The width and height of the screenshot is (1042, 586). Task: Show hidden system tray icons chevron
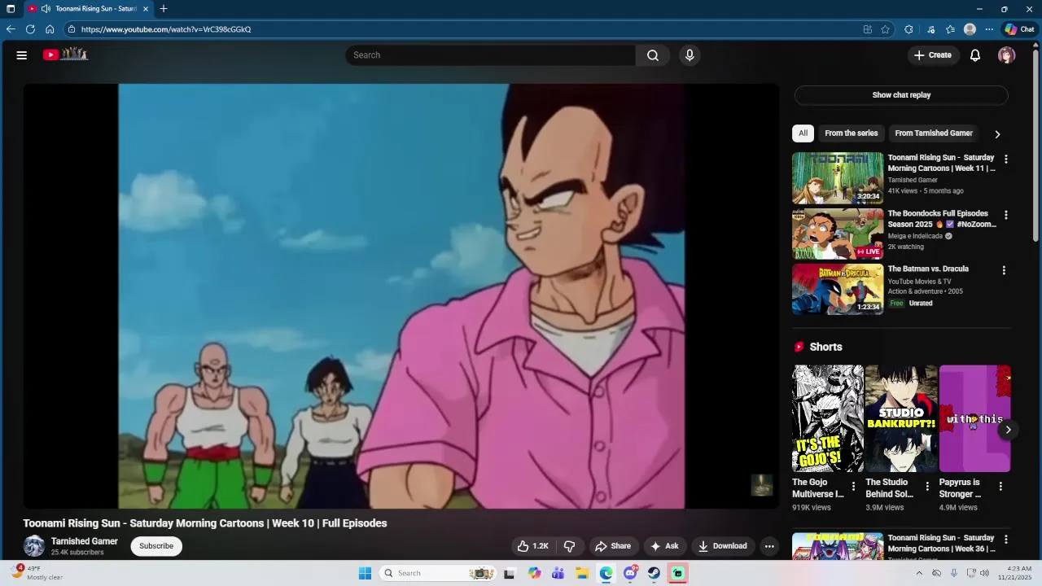coord(919,573)
